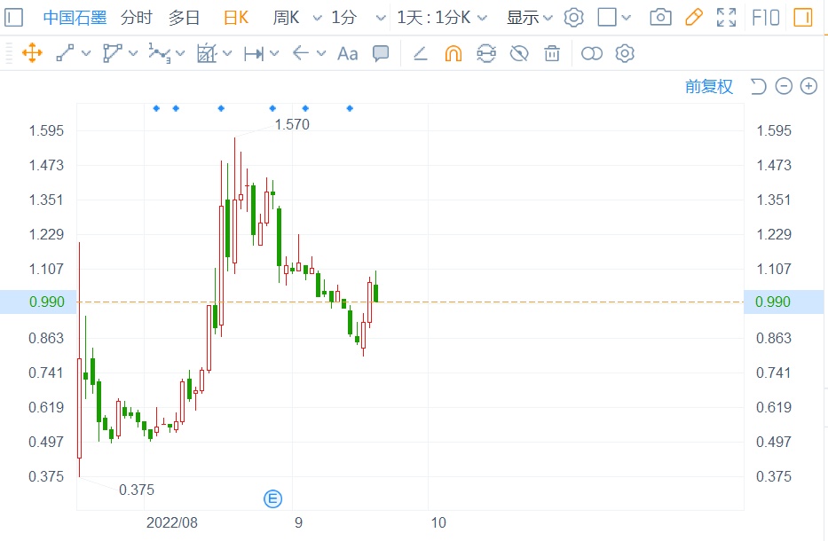Click the first blue diamond marker
Image resolution: width=828 pixels, height=541 pixels.
pos(156,108)
